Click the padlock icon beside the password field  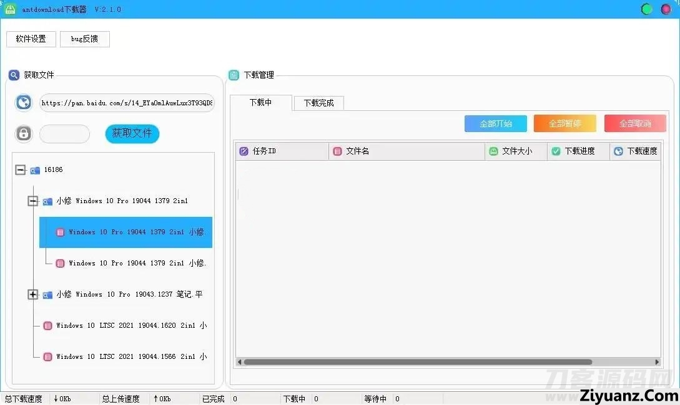pos(24,133)
